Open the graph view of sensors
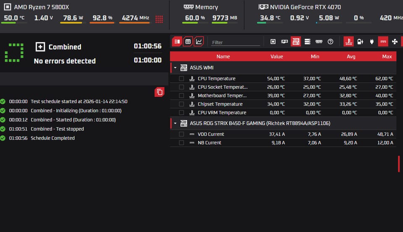This screenshot has height=232, width=403. point(199,41)
